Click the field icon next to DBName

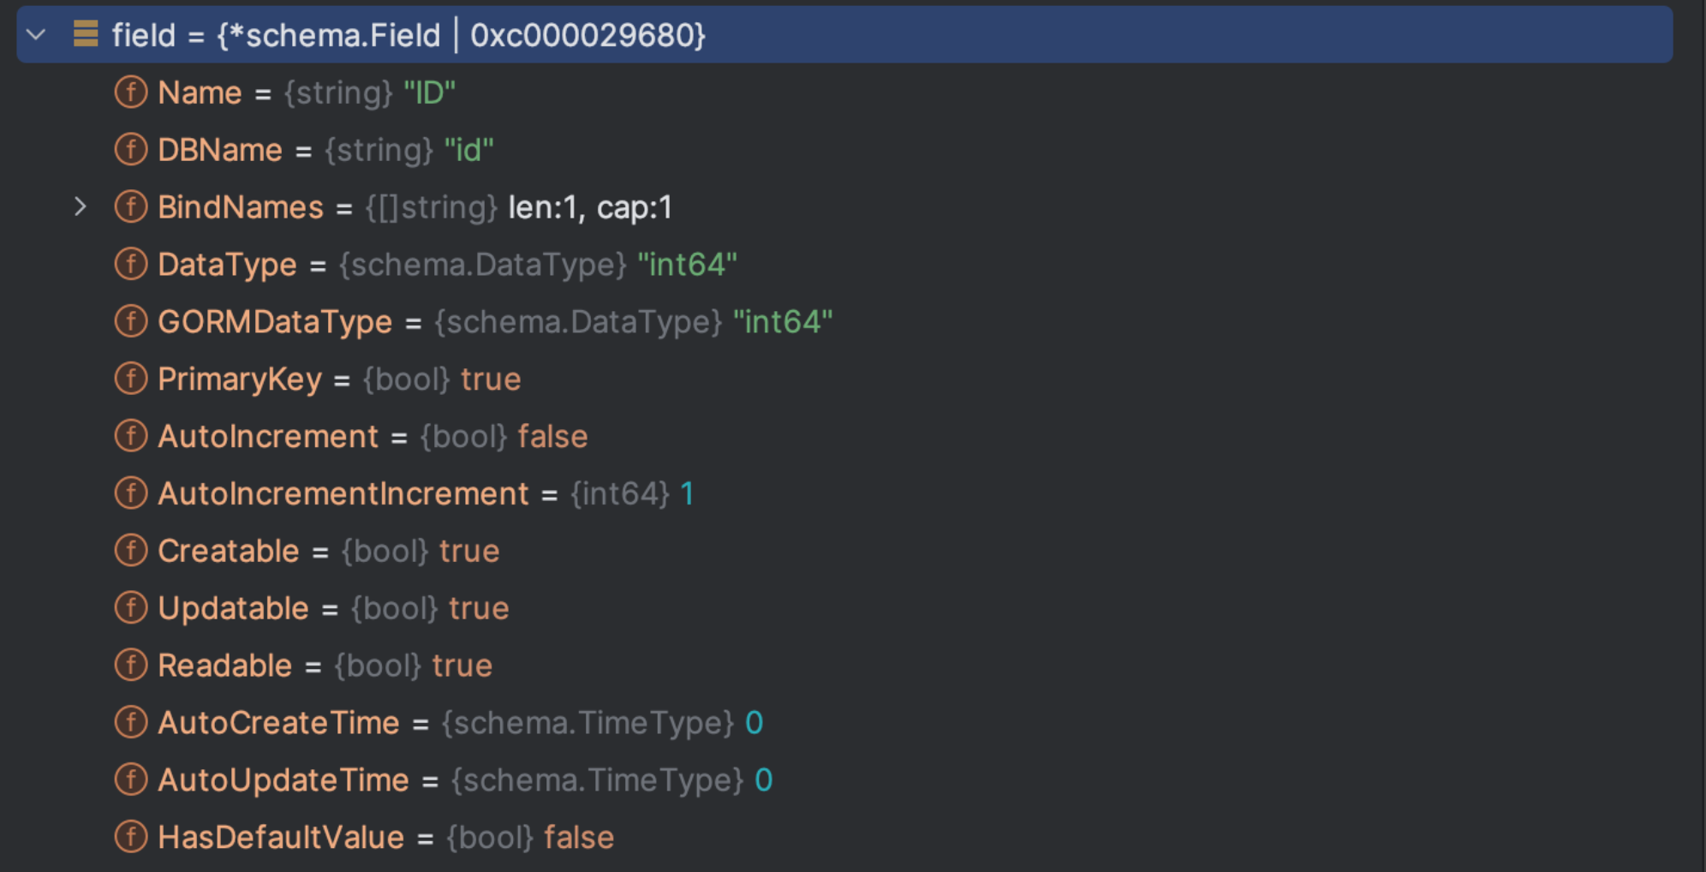coord(131,149)
